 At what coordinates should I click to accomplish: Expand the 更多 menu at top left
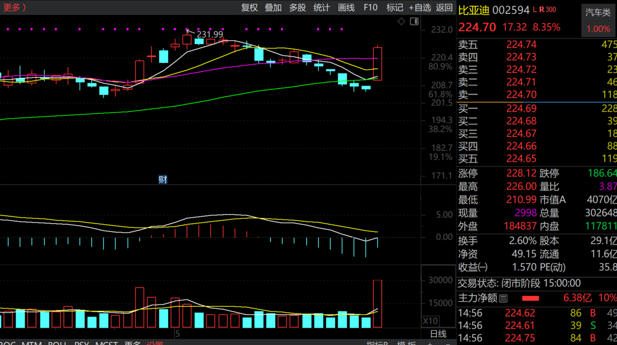point(14,7)
